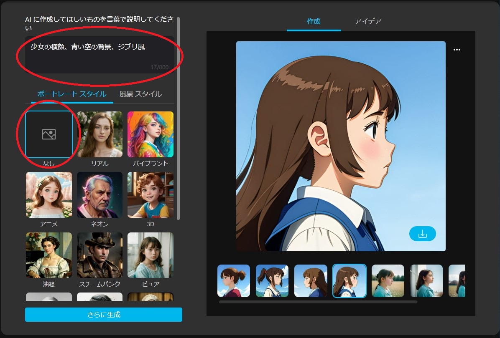This screenshot has height=338, width=500.
Task: Open the three-dot more options menu
Action: pyautogui.click(x=457, y=50)
